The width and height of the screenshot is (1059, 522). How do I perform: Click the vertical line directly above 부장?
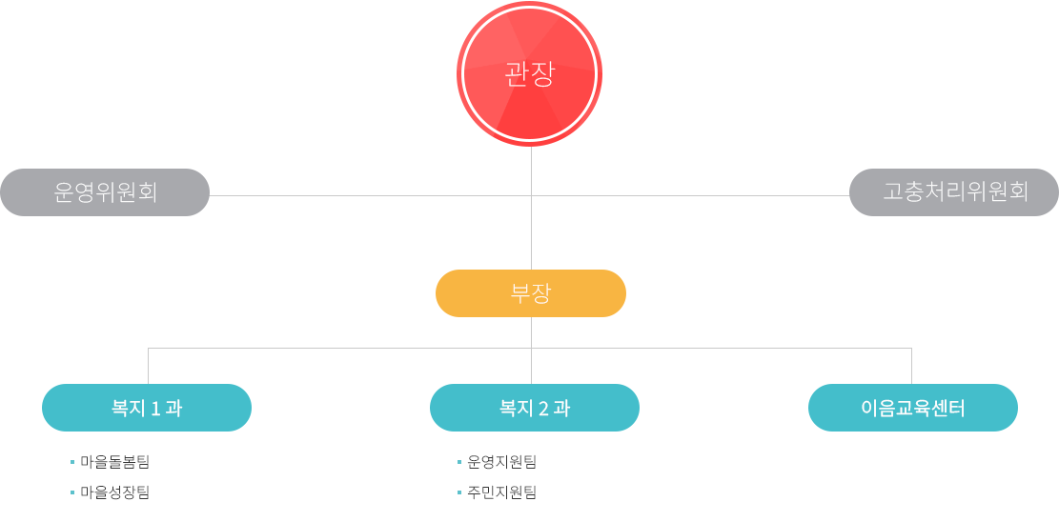532,233
